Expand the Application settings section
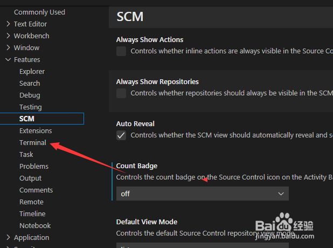This screenshot has width=333, height=248. 31,237
